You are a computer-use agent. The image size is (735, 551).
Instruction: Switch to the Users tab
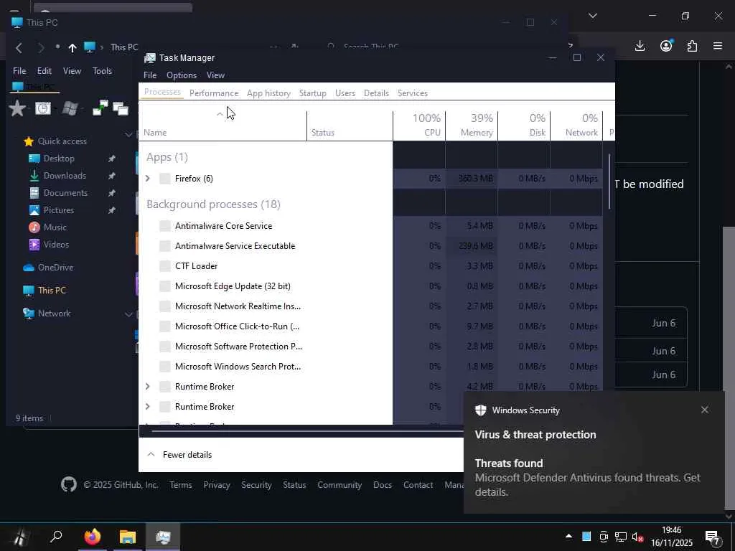345,93
